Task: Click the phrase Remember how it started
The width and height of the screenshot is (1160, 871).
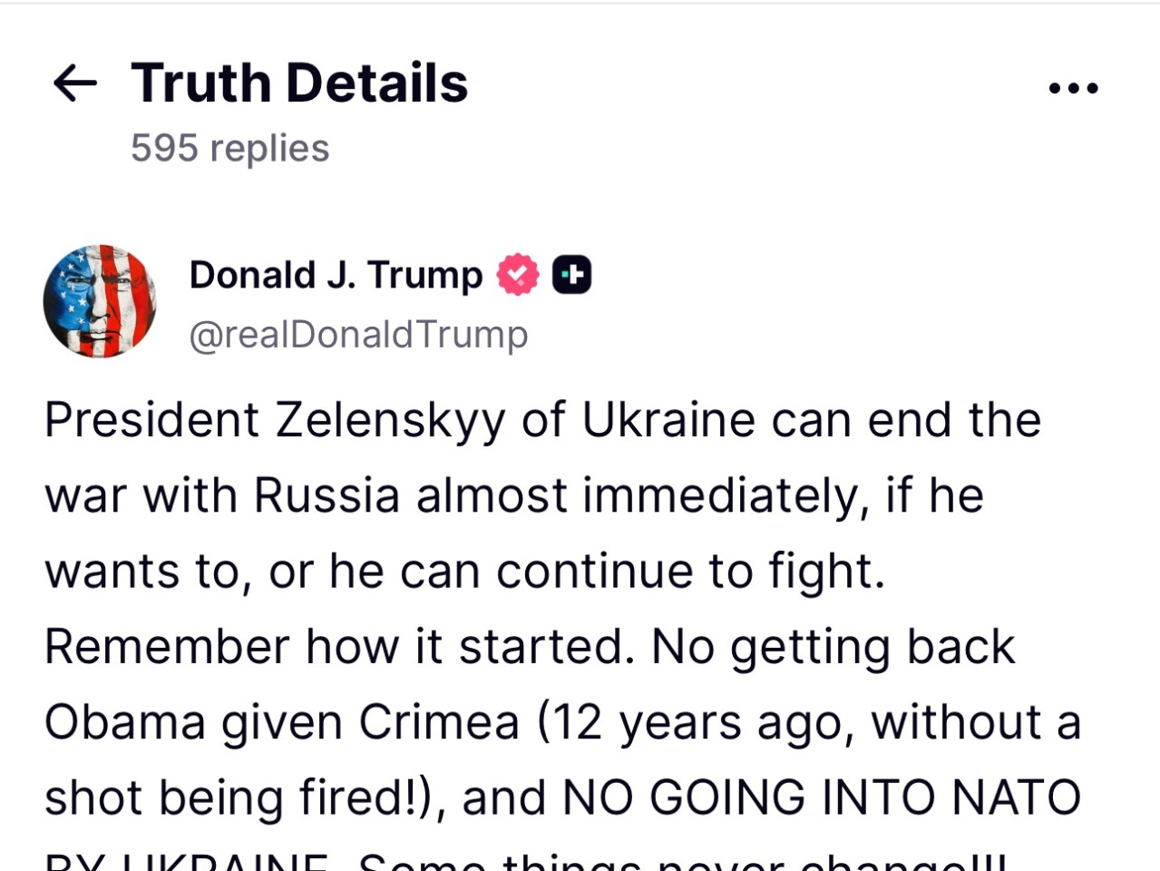Action: click(x=339, y=648)
